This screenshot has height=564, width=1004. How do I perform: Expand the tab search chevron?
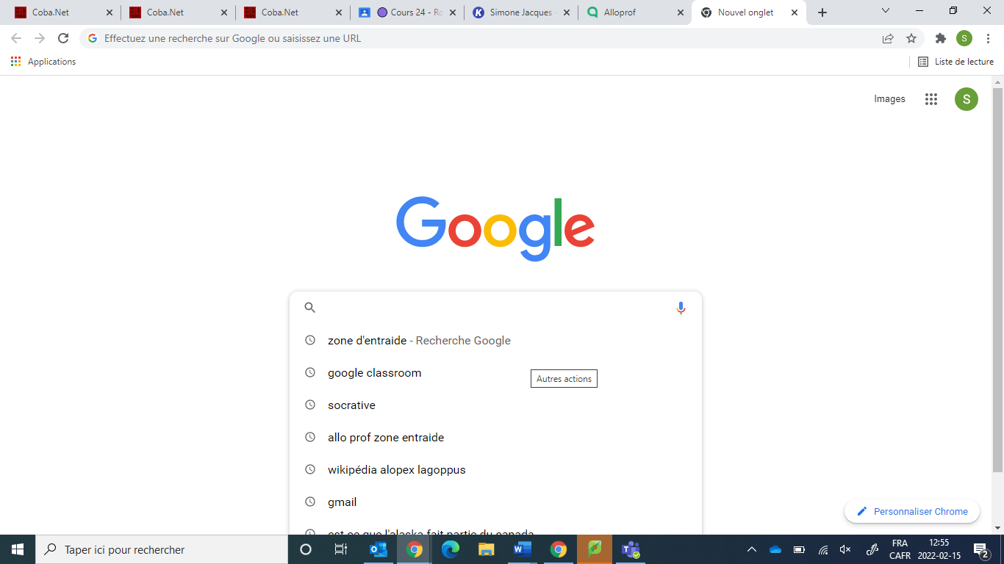point(886,12)
